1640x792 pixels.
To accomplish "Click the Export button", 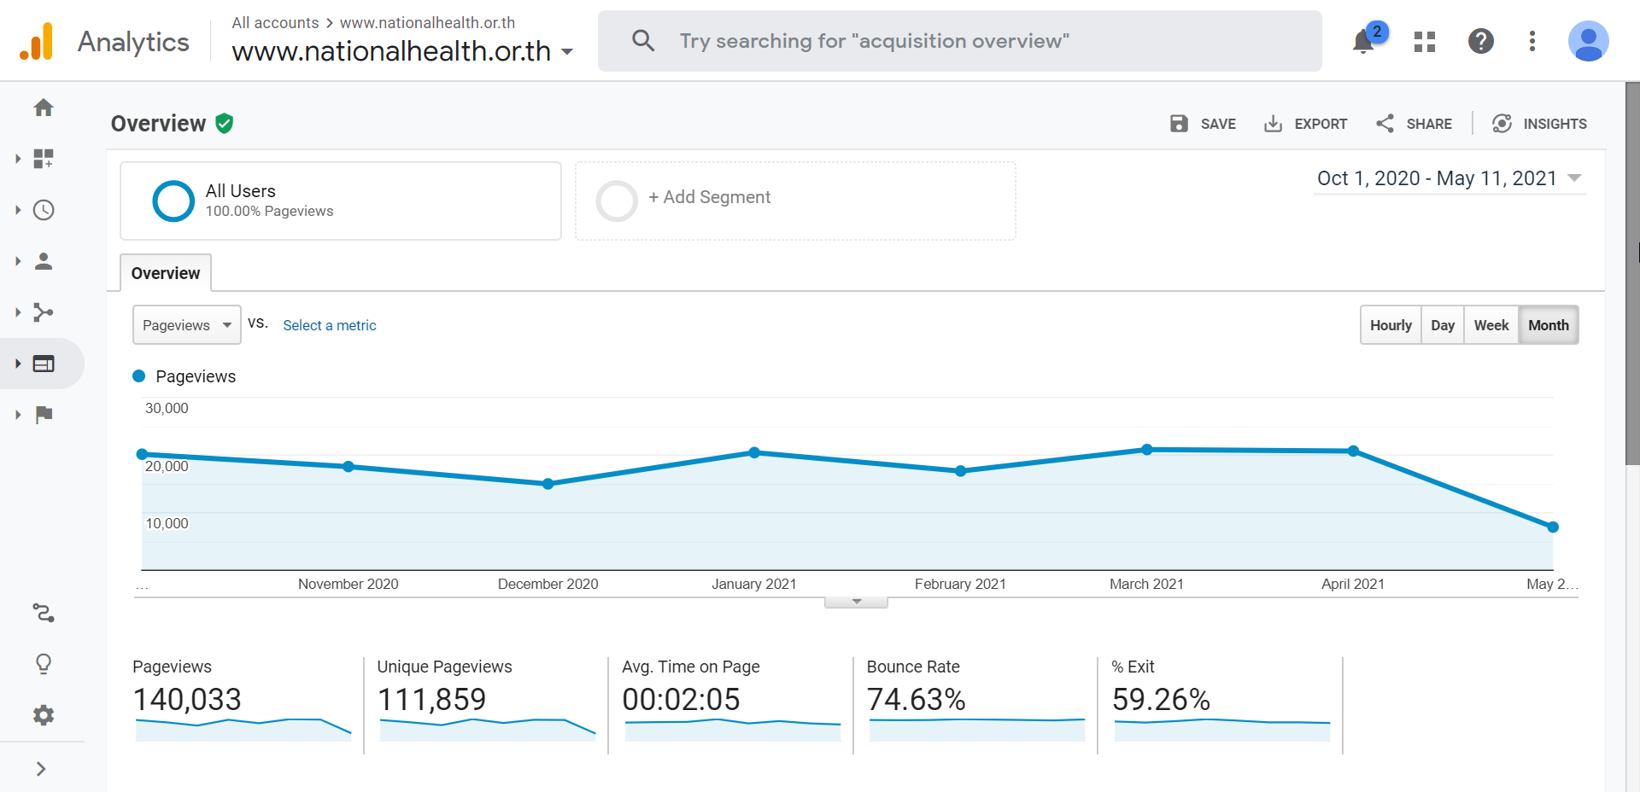I will [x=1305, y=124].
